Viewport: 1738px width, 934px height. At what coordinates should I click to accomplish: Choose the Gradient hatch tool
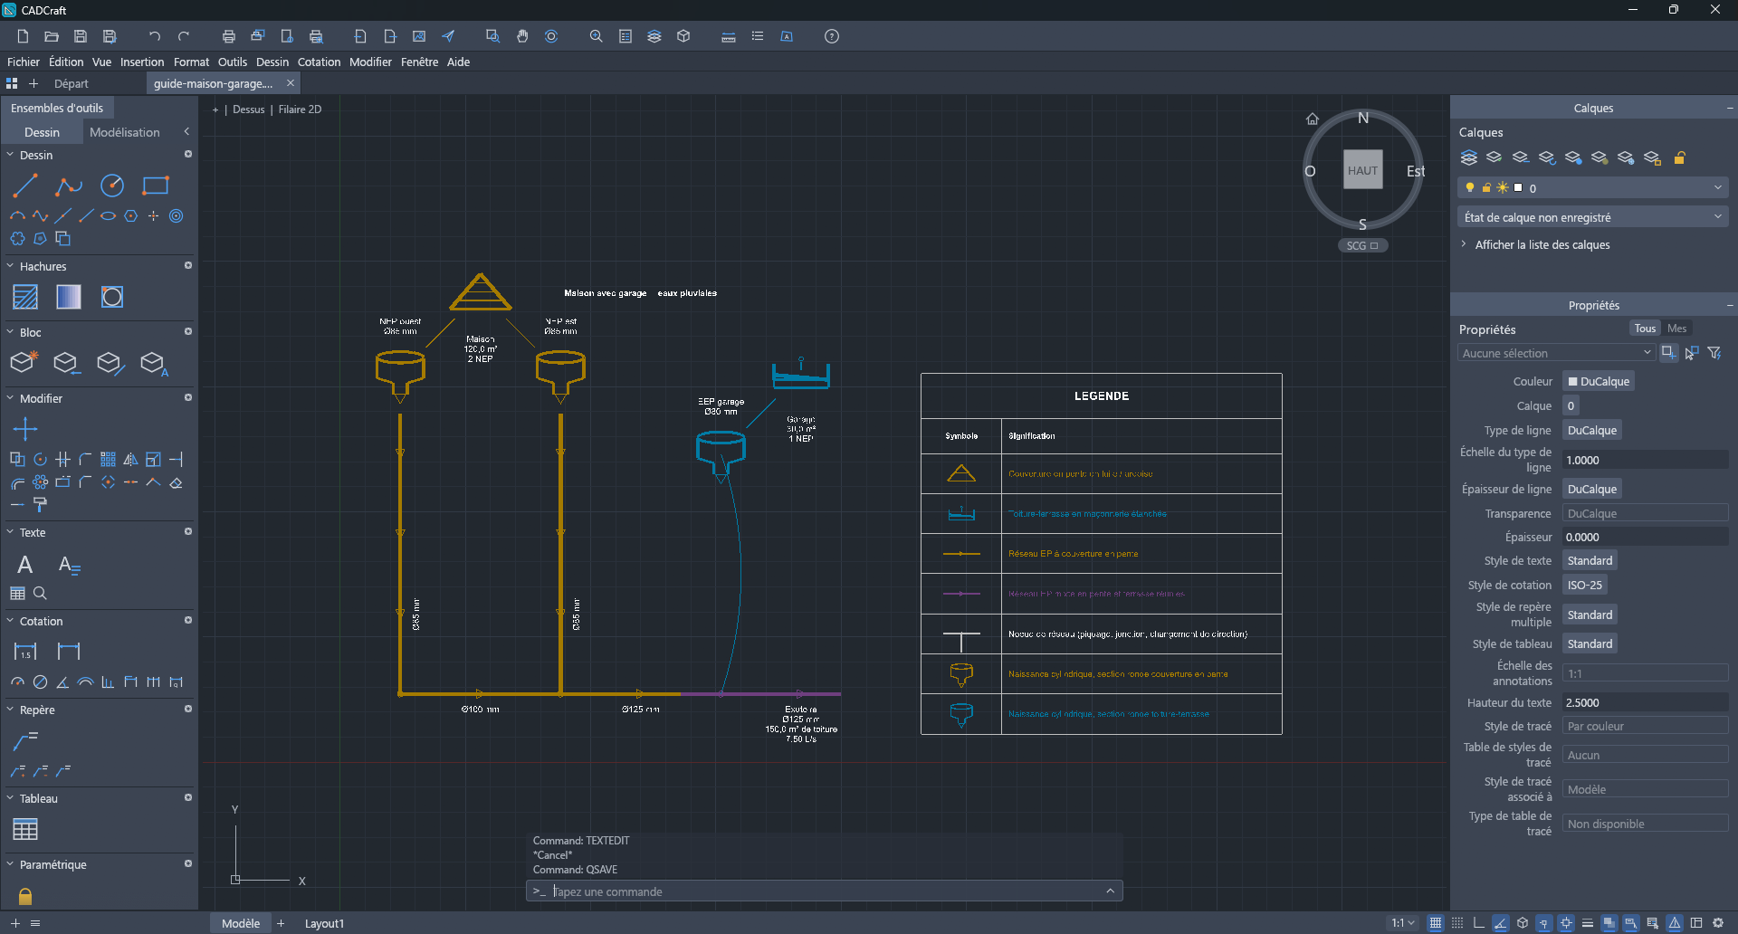[69, 297]
